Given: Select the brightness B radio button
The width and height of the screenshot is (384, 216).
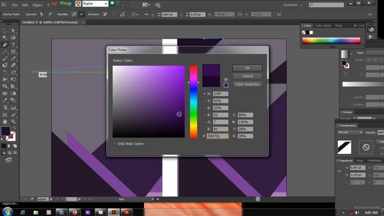Looking at the screenshot, I should 205,108.
